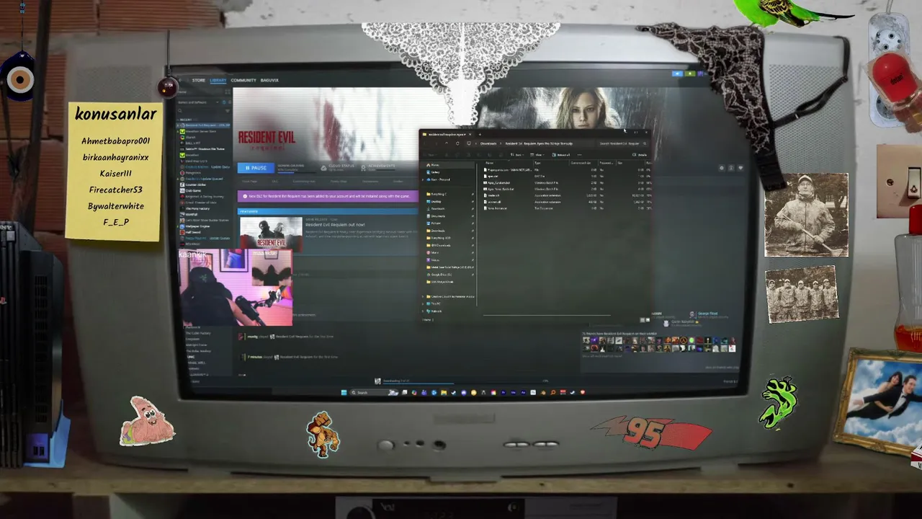This screenshot has height=519, width=922.
Task: Open the Store Page tab of the game
Action: [x=249, y=181]
